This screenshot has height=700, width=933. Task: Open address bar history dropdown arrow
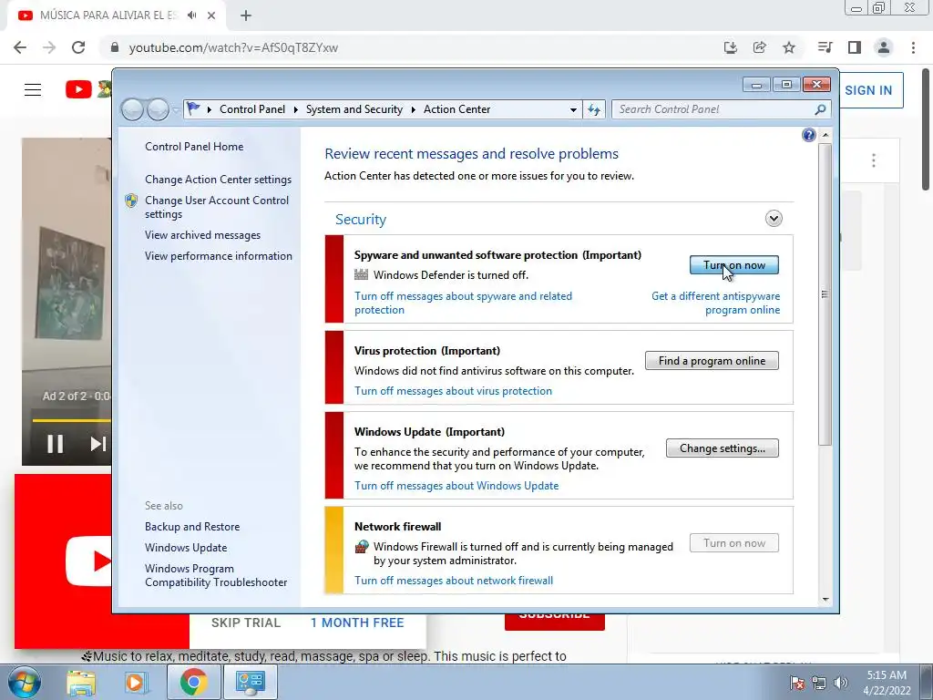coord(573,110)
